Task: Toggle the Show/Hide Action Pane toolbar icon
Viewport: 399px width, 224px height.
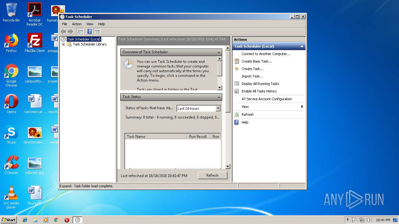Action: pos(97,31)
